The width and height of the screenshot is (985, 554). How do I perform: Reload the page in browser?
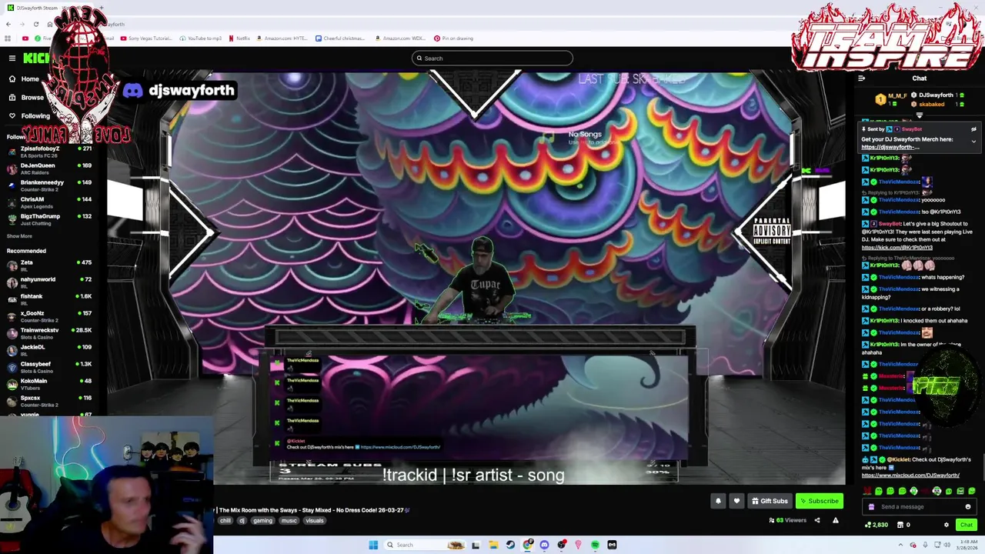pyautogui.click(x=35, y=25)
